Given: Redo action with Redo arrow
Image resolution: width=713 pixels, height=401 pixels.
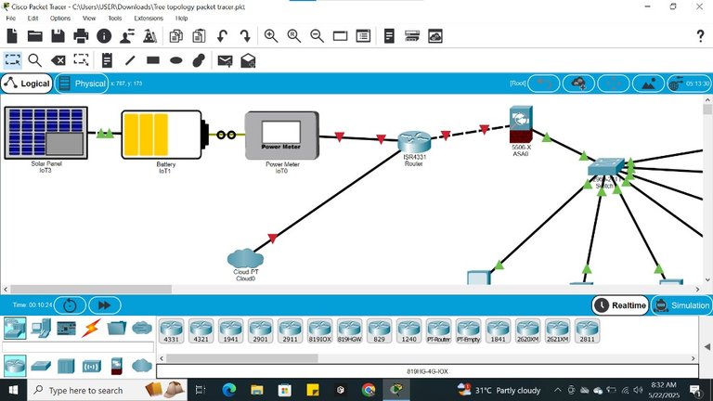Looking at the screenshot, I should pos(245,36).
